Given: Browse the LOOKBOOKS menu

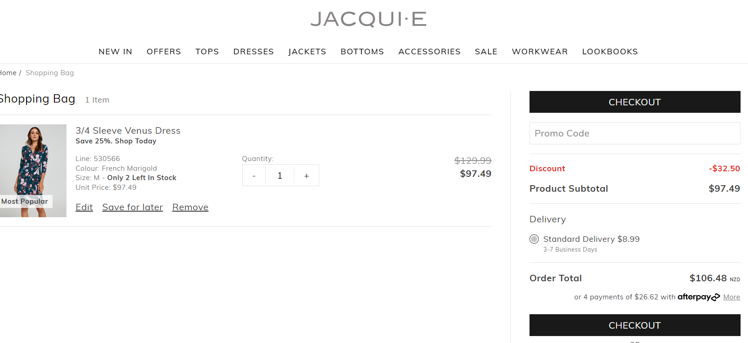Looking at the screenshot, I should click(609, 52).
